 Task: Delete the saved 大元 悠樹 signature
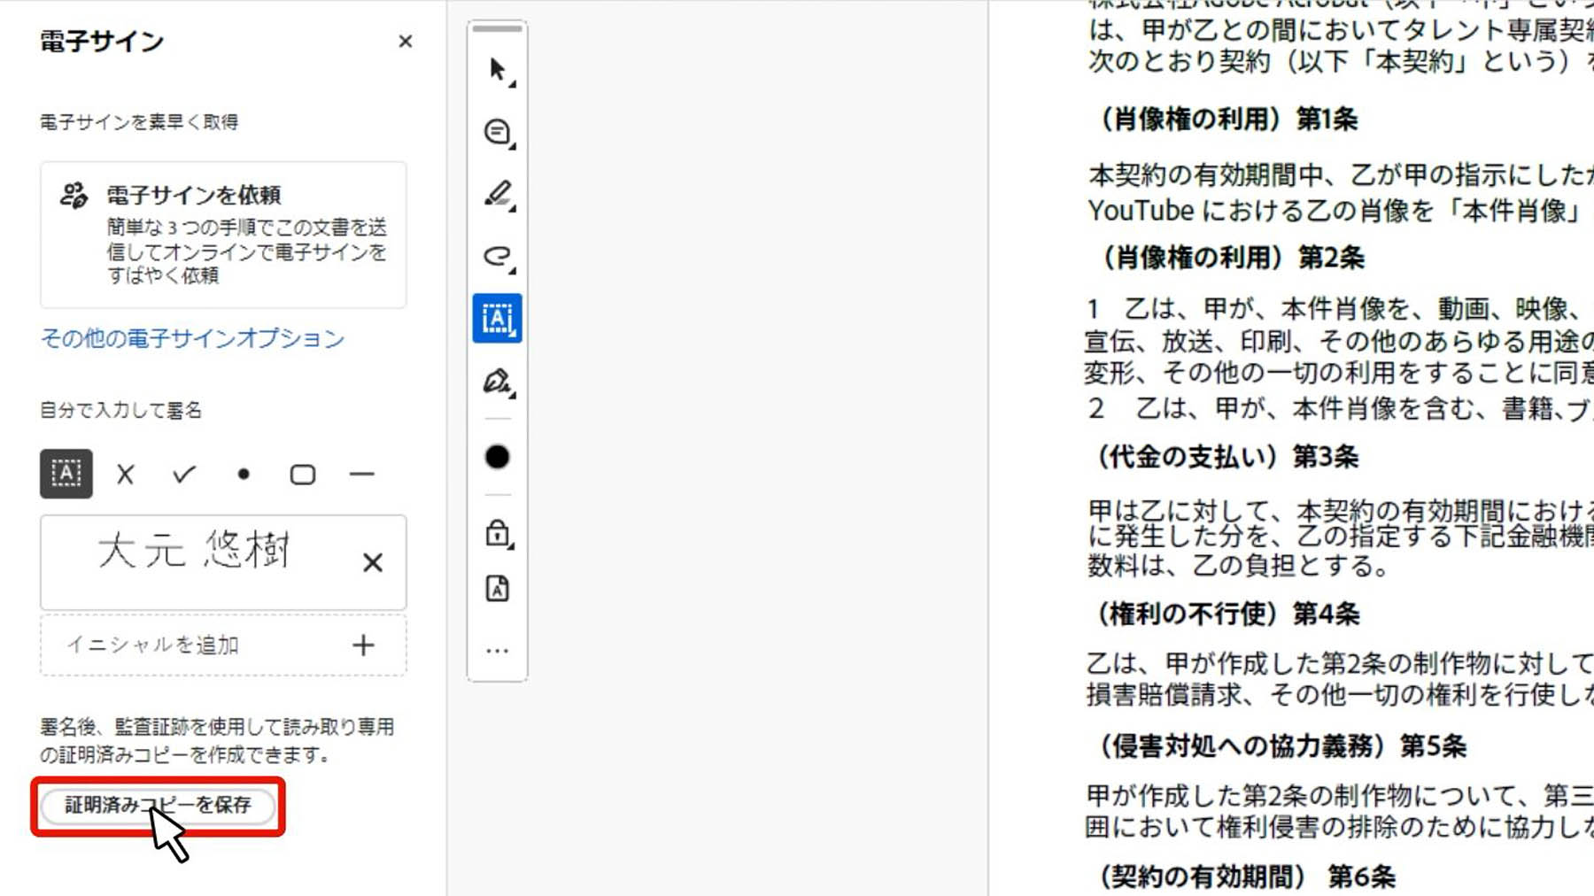click(x=373, y=562)
